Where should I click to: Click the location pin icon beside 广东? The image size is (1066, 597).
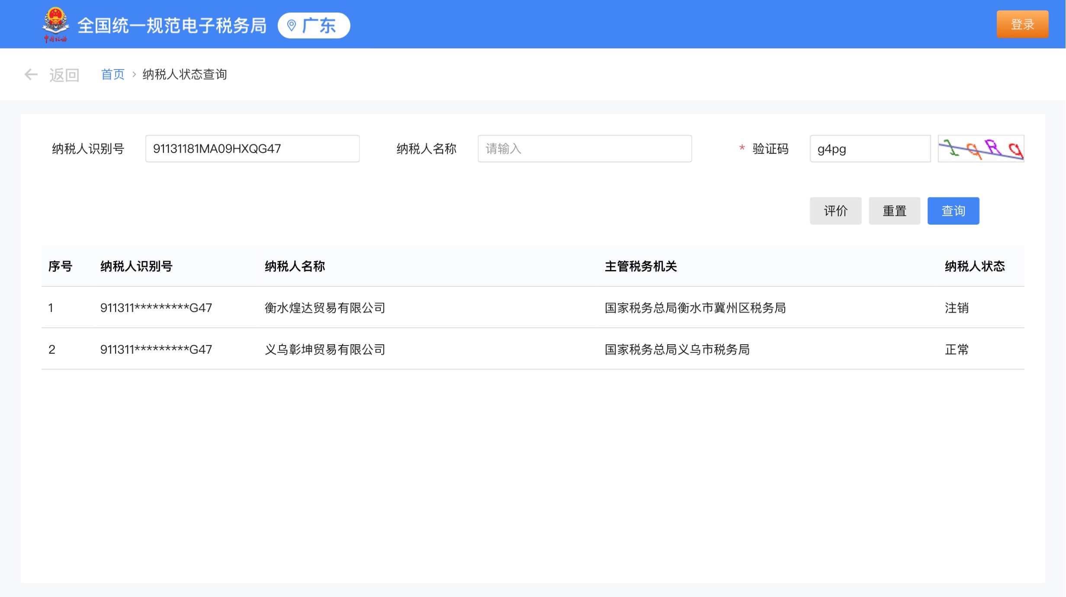tap(292, 25)
